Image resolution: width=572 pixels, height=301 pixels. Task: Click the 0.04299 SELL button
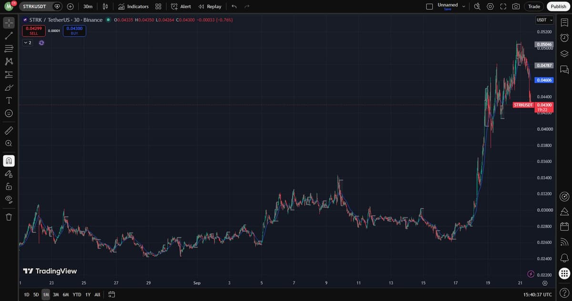coord(34,30)
